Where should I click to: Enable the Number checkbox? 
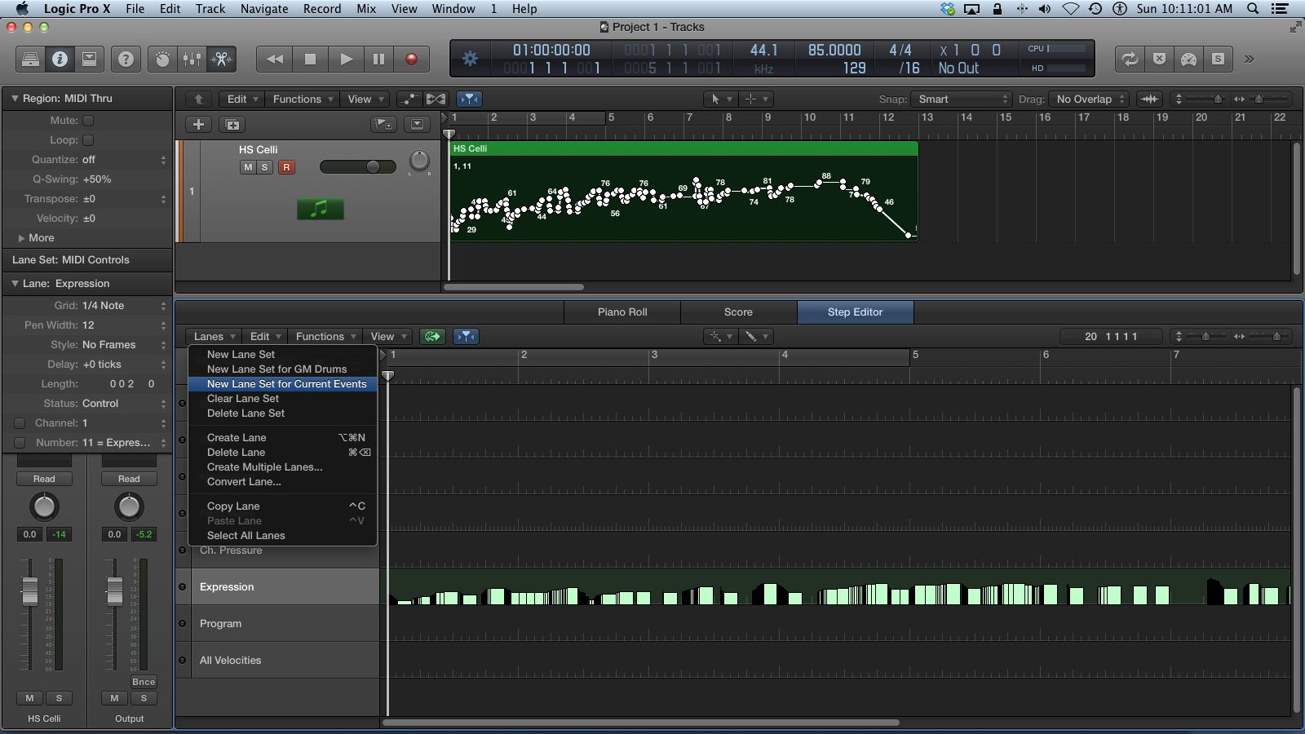click(x=20, y=442)
